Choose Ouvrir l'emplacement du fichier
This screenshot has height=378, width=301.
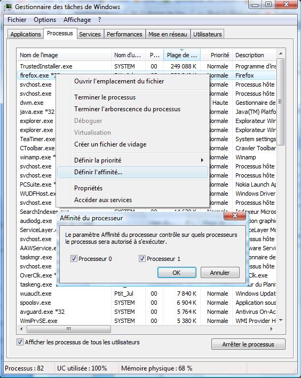click(x=132, y=81)
